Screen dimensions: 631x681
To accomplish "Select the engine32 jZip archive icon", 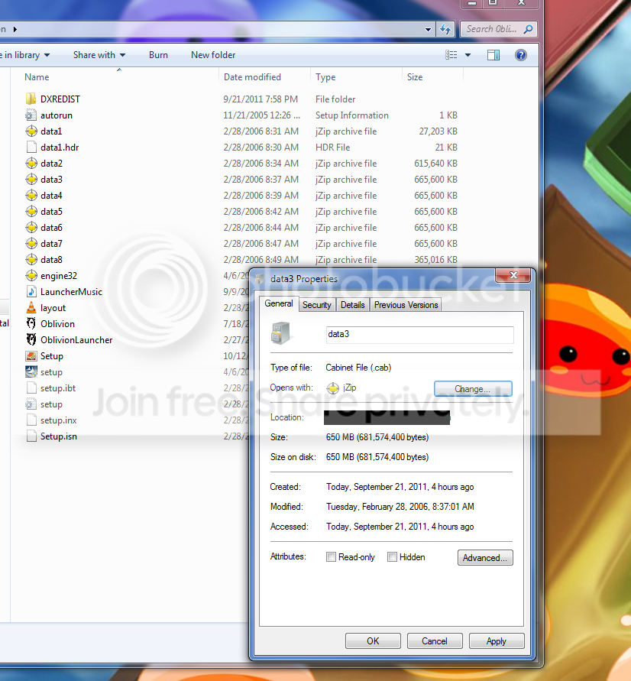I will click(x=31, y=275).
